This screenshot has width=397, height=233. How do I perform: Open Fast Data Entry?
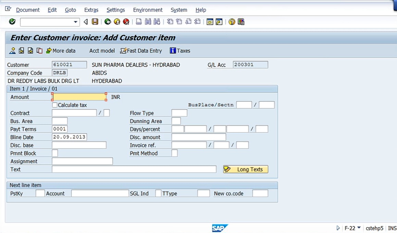click(141, 51)
